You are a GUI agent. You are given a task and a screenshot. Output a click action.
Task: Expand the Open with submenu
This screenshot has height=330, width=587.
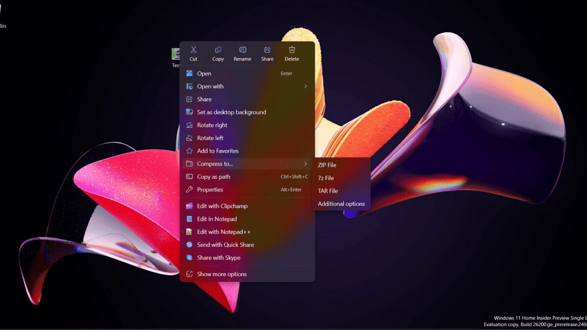[305, 86]
